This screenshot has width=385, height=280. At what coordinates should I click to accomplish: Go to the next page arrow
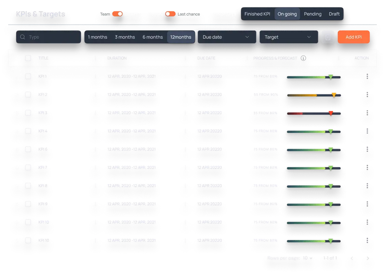(x=368, y=258)
